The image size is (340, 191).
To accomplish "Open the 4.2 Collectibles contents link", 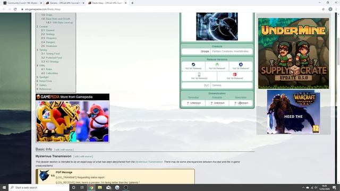I will 49,73.
